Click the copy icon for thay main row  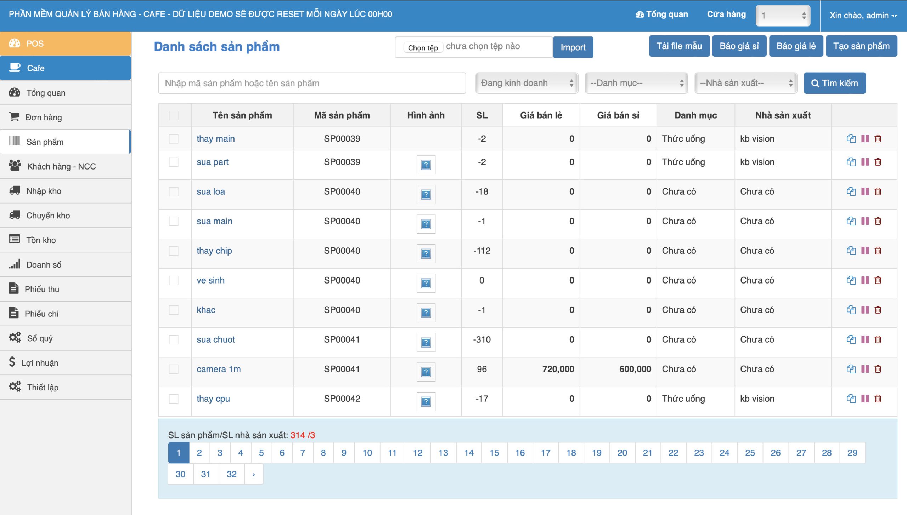pyautogui.click(x=851, y=138)
